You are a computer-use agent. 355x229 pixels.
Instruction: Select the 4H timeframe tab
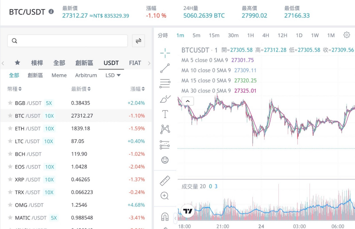click(266, 35)
